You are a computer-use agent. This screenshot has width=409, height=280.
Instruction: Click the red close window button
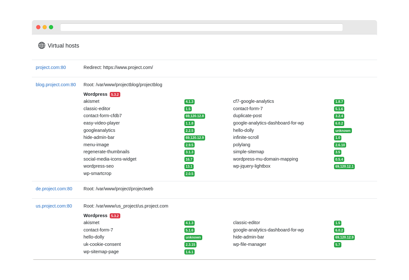pos(38,27)
